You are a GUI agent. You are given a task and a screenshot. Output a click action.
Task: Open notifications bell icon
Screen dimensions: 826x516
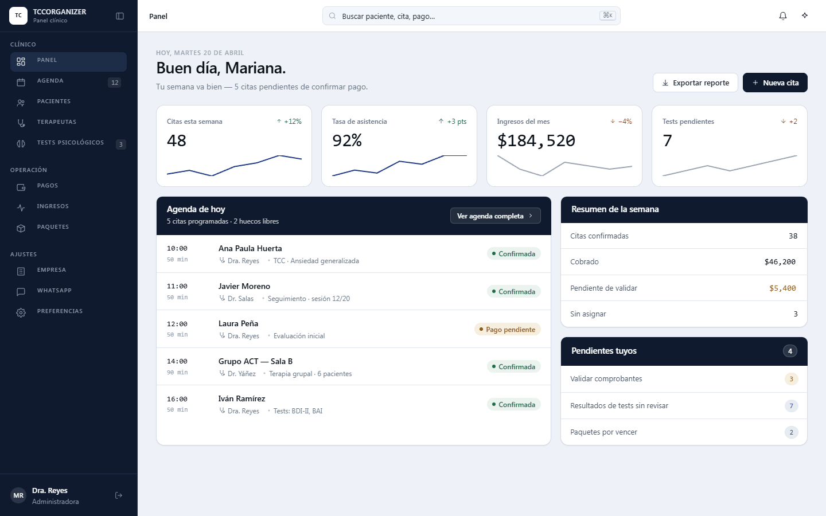(x=783, y=16)
